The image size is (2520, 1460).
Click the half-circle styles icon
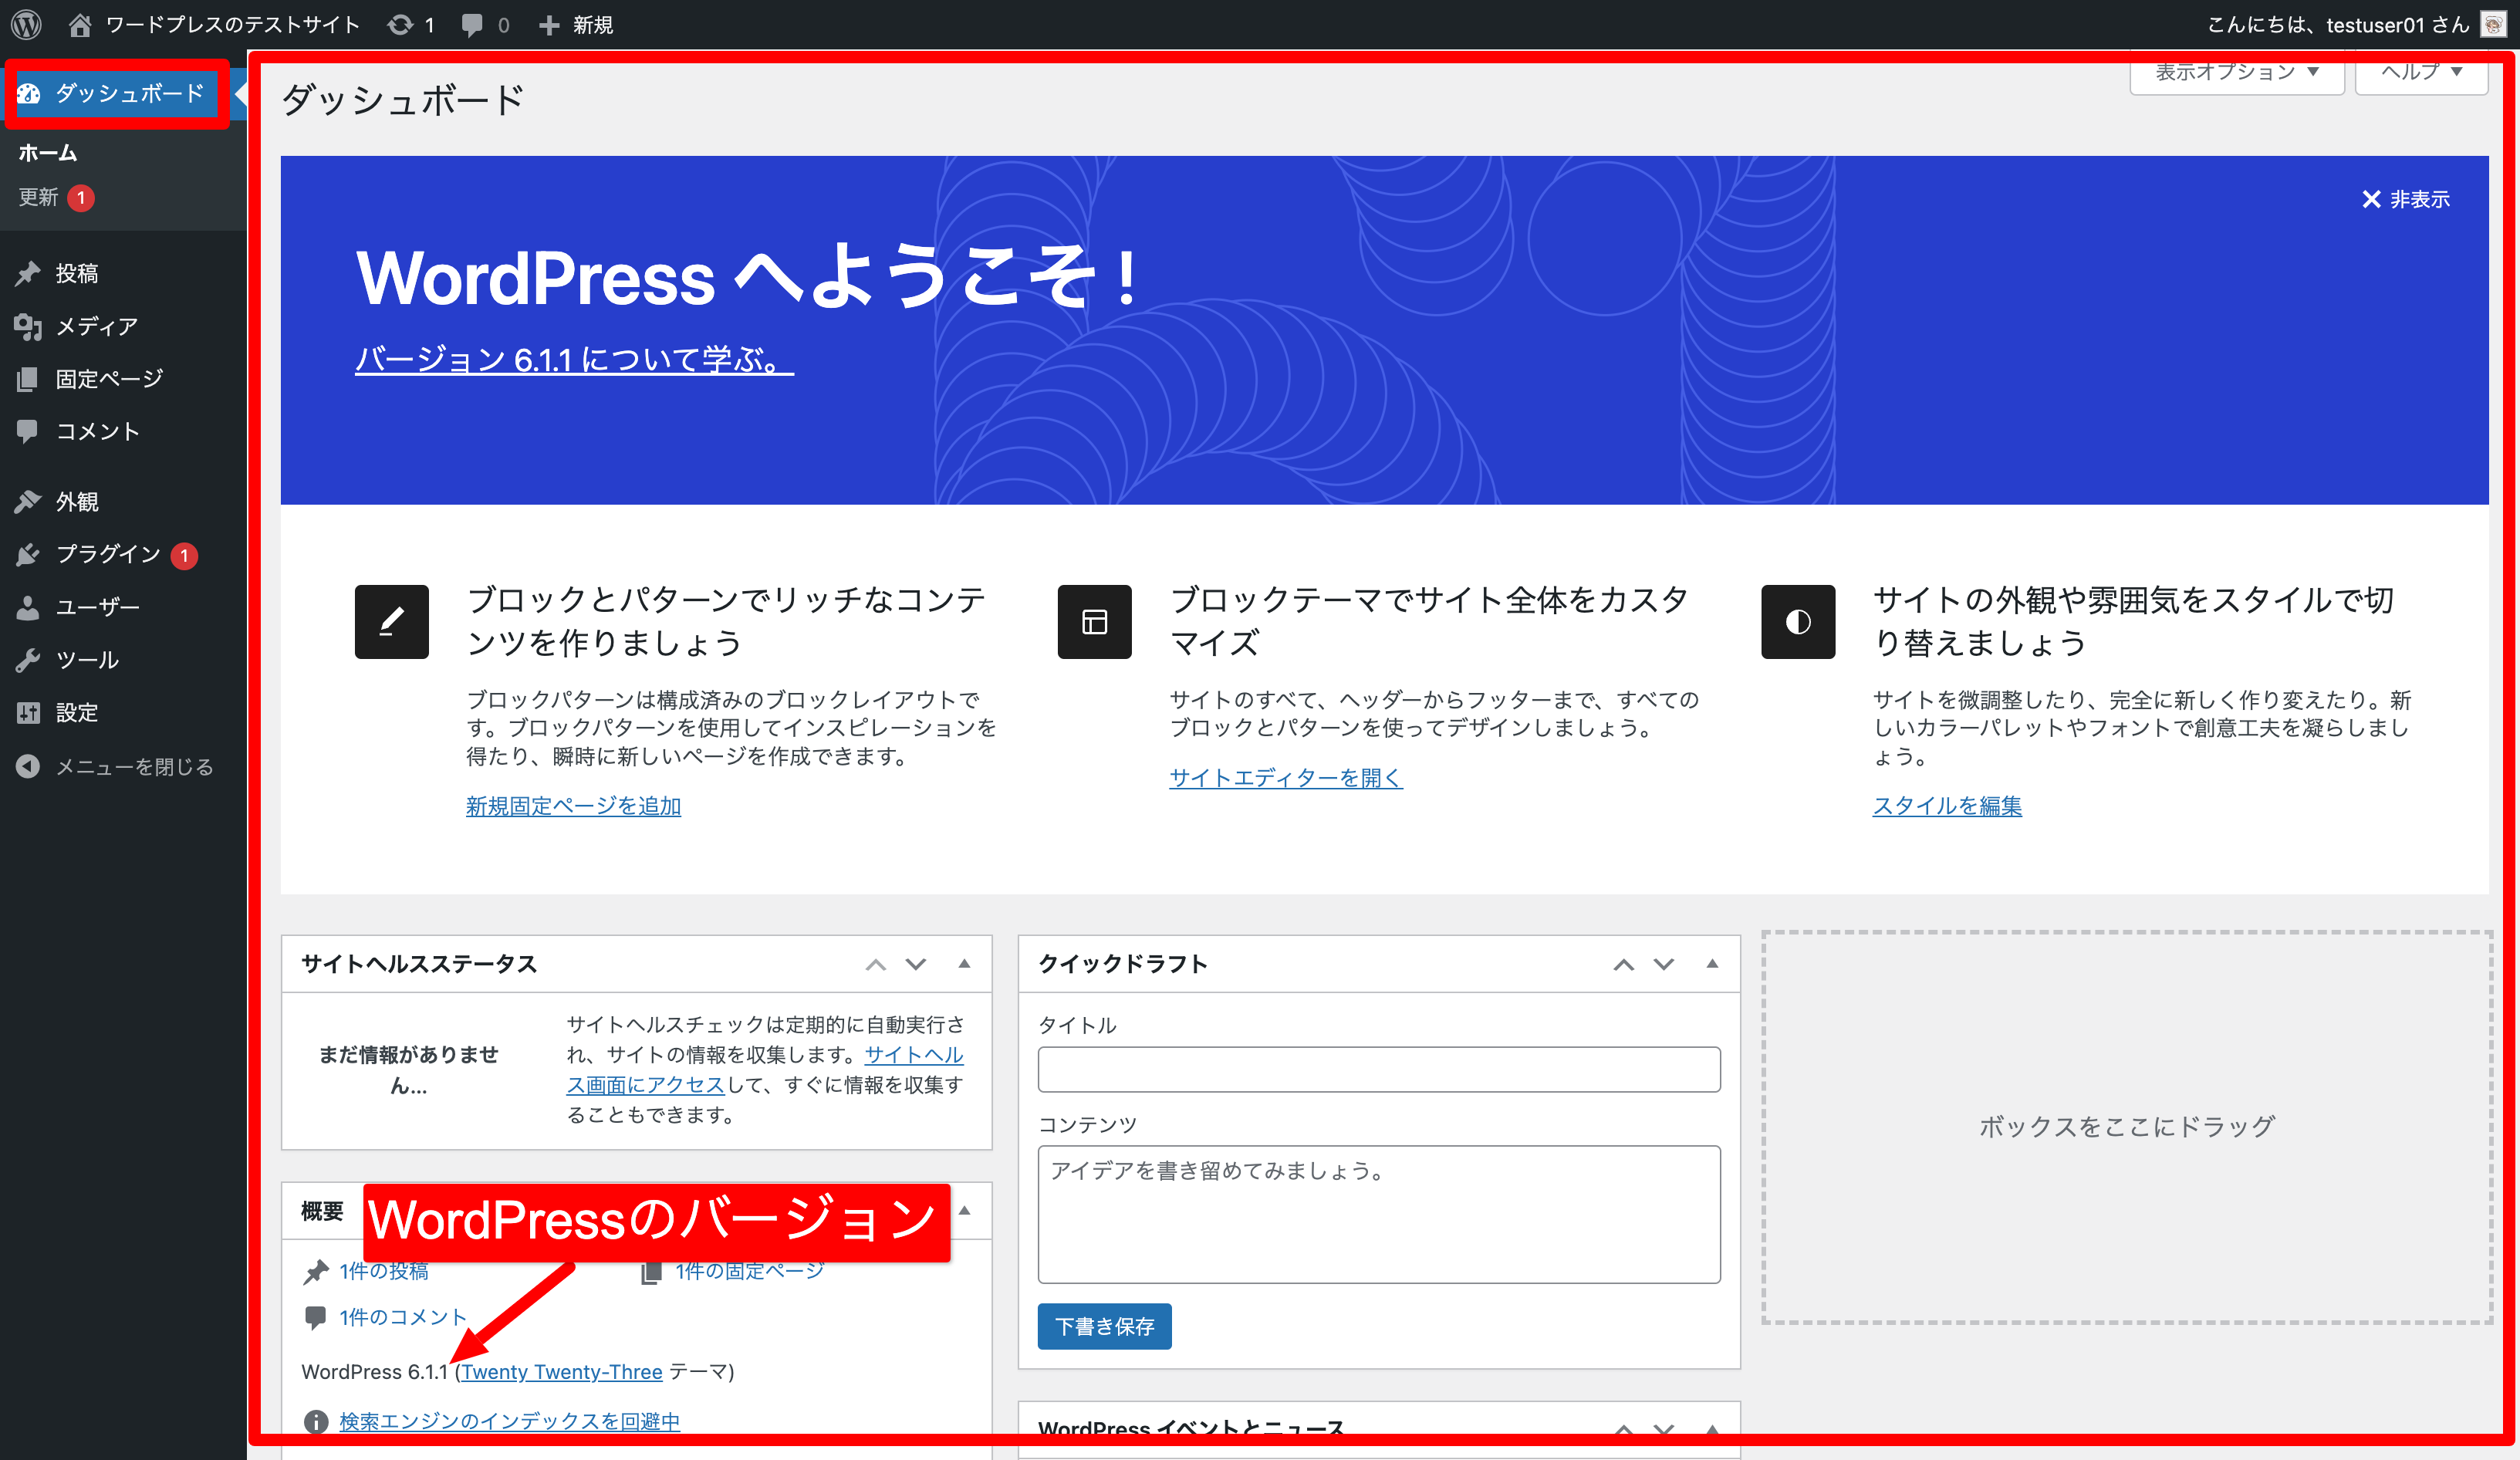(1798, 621)
